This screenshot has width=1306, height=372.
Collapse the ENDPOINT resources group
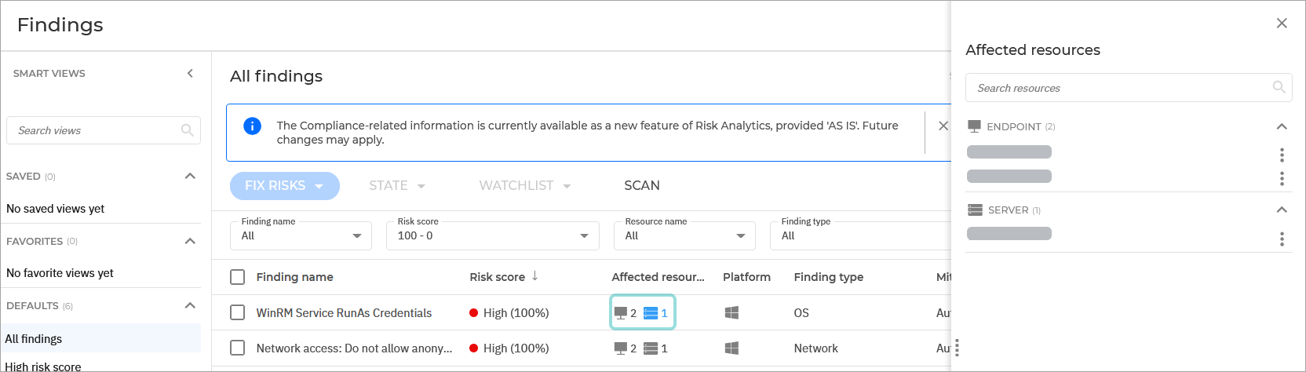click(1282, 126)
